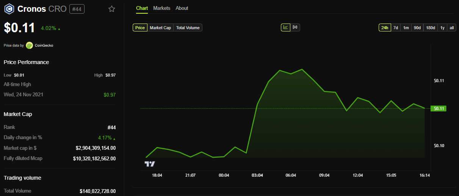
Task: Click the Trading volume heading
Action: point(22,178)
